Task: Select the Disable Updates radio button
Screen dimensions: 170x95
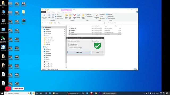Action: click(x=69, y=46)
